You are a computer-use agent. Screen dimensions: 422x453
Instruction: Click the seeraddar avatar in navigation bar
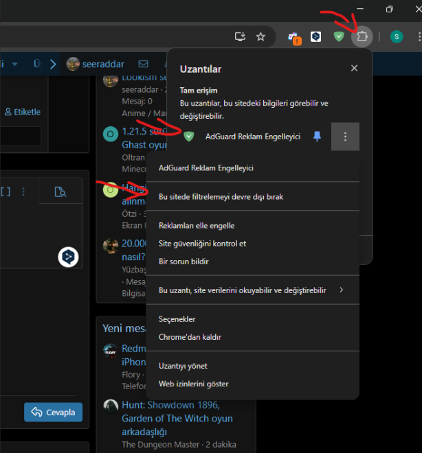click(73, 64)
